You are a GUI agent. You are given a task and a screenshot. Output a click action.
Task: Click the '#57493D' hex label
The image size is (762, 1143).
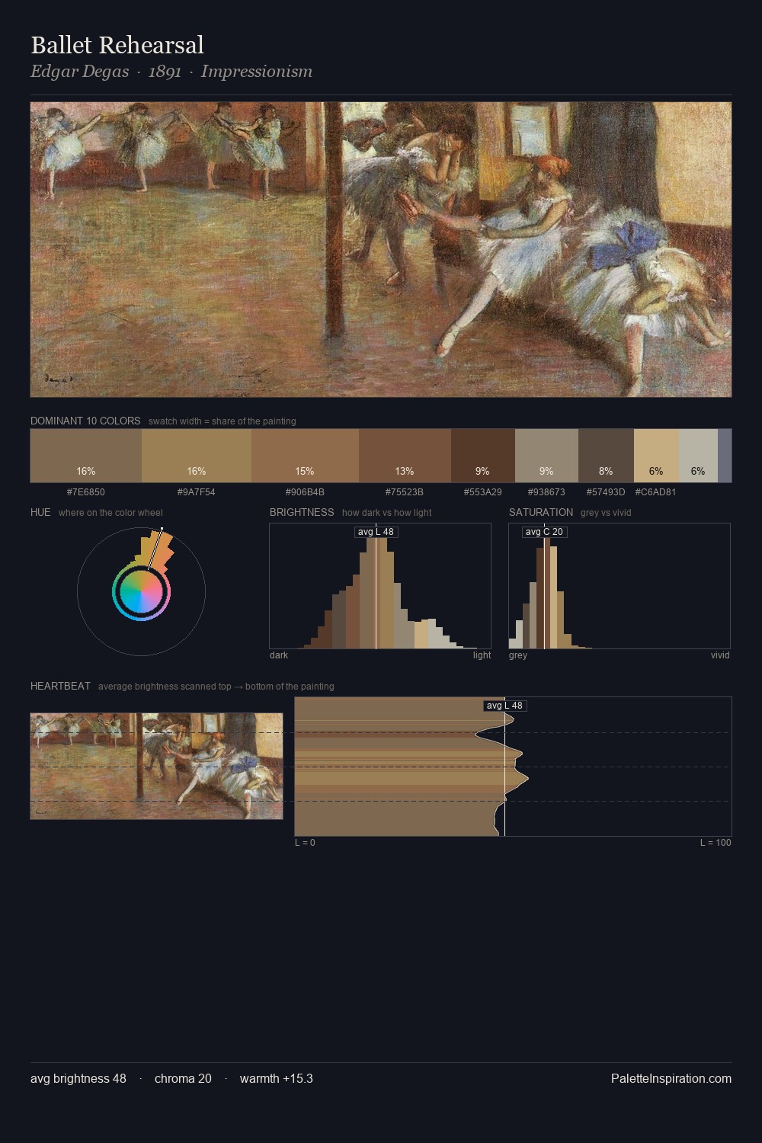coord(606,492)
